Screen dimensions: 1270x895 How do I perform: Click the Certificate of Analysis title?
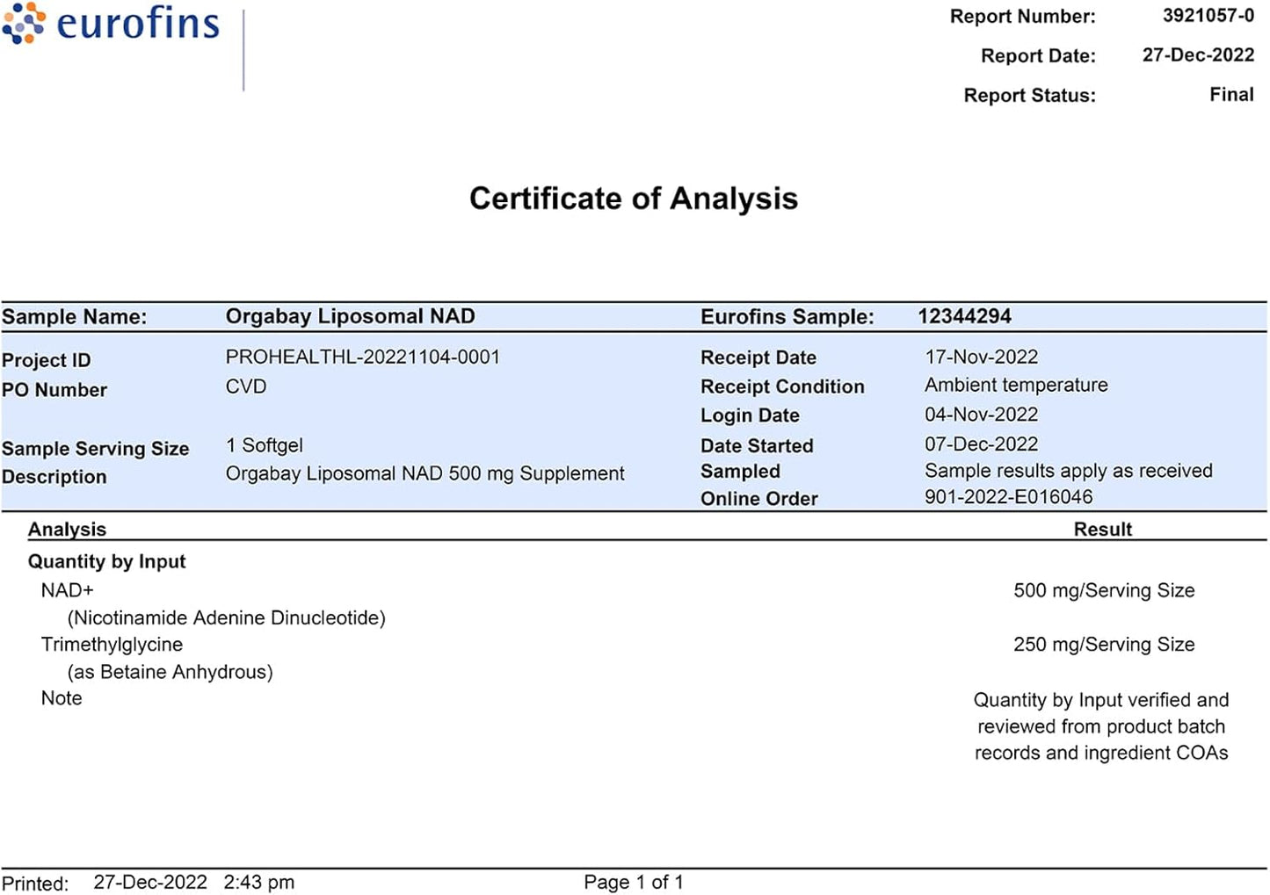633,198
